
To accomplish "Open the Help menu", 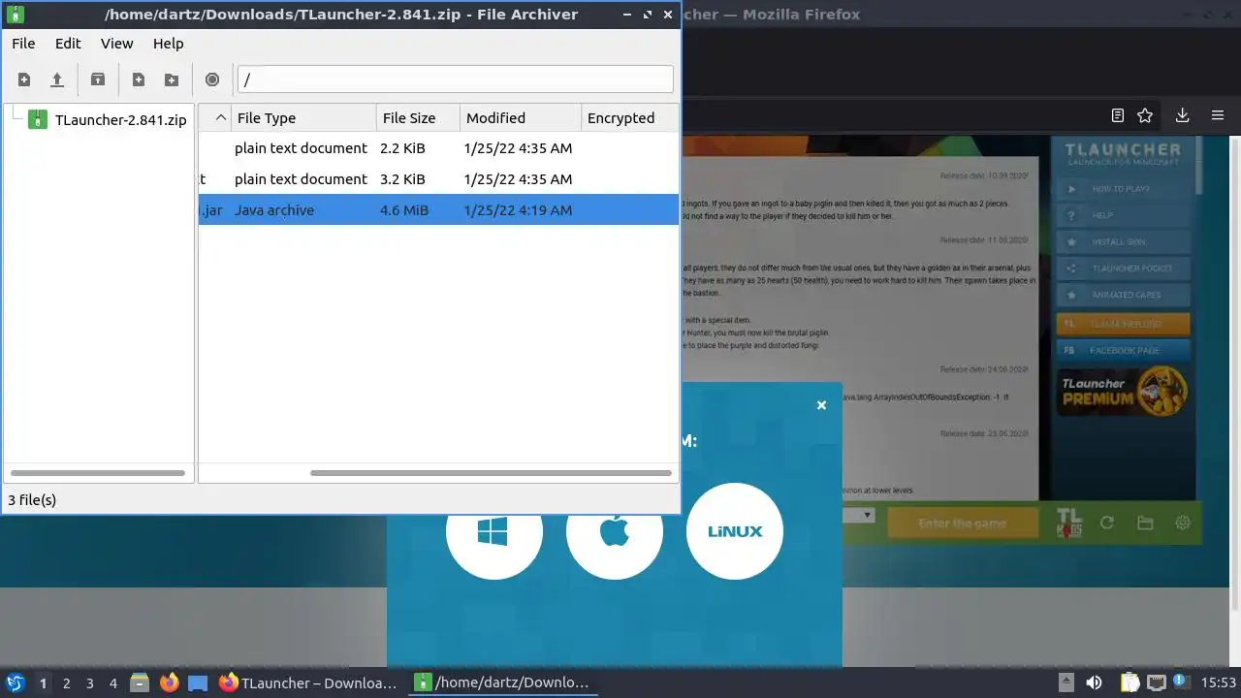I will [x=168, y=44].
